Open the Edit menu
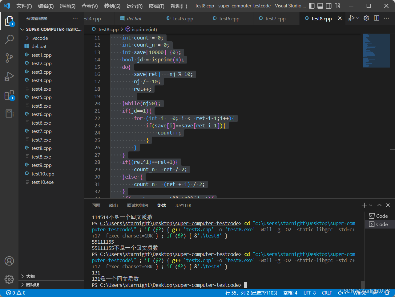This screenshot has height=297, width=395. pos(46,6)
